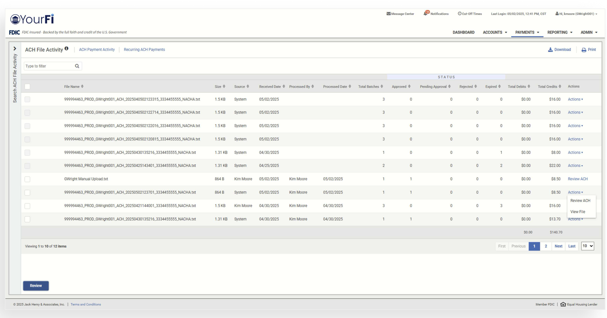Click the info icon beside ACH File Activity
The height and width of the screenshot is (318, 607).
67,49
